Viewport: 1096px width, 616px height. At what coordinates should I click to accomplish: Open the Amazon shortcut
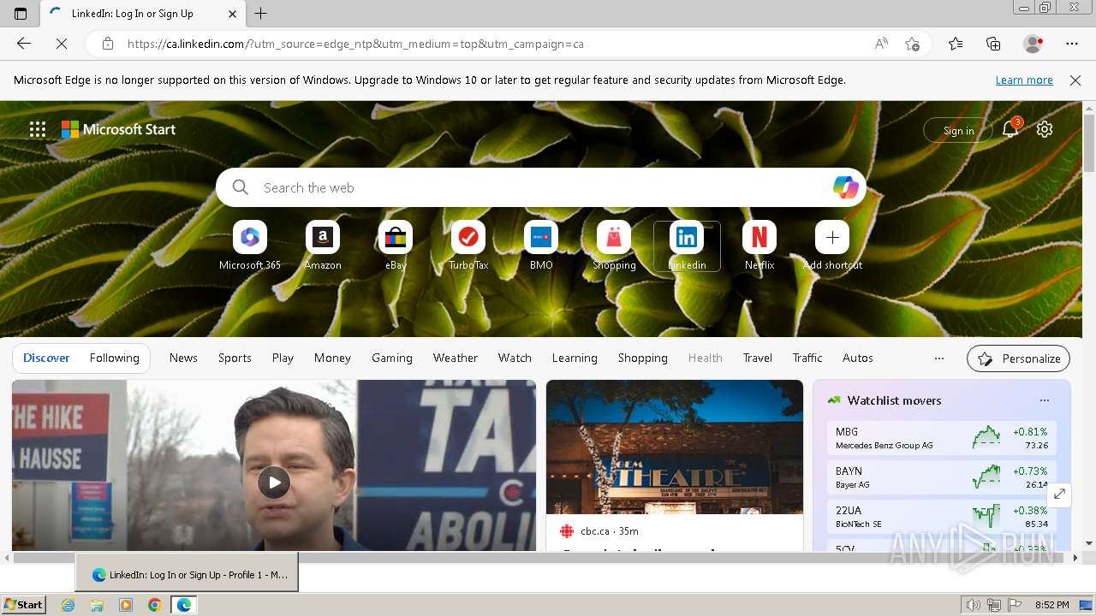[x=323, y=246]
